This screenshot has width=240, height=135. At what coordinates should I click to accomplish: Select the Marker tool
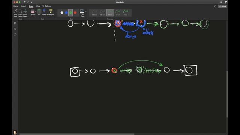44,12
